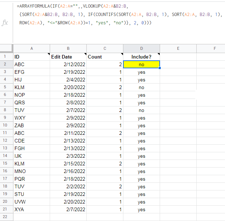Select cell with date 2/8/2022

tap(68, 103)
